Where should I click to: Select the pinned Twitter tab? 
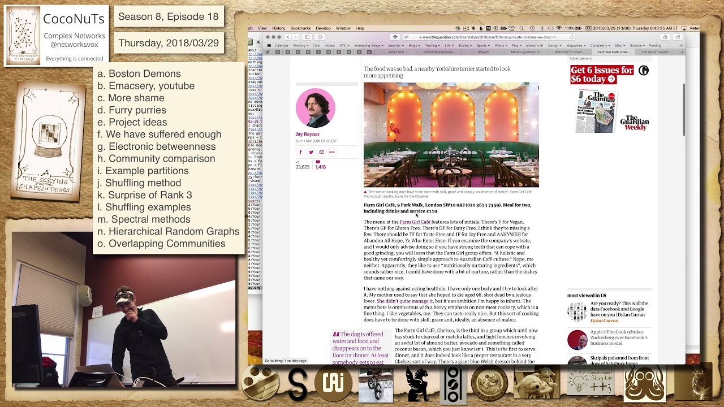click(x=268, y=52)
